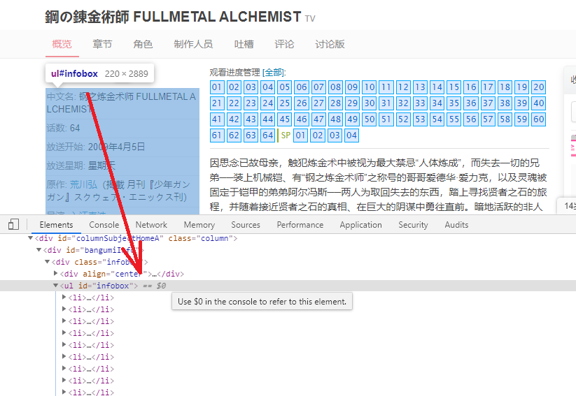Image resolution: width=576 pixels, height=396 pixels.
Task: Select episode 55 progress box
Action: tap(454, 119)
